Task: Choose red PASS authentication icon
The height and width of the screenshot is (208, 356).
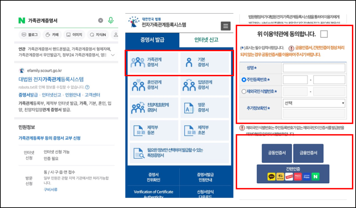Action: pyautogui.click(x=298, y=177)
